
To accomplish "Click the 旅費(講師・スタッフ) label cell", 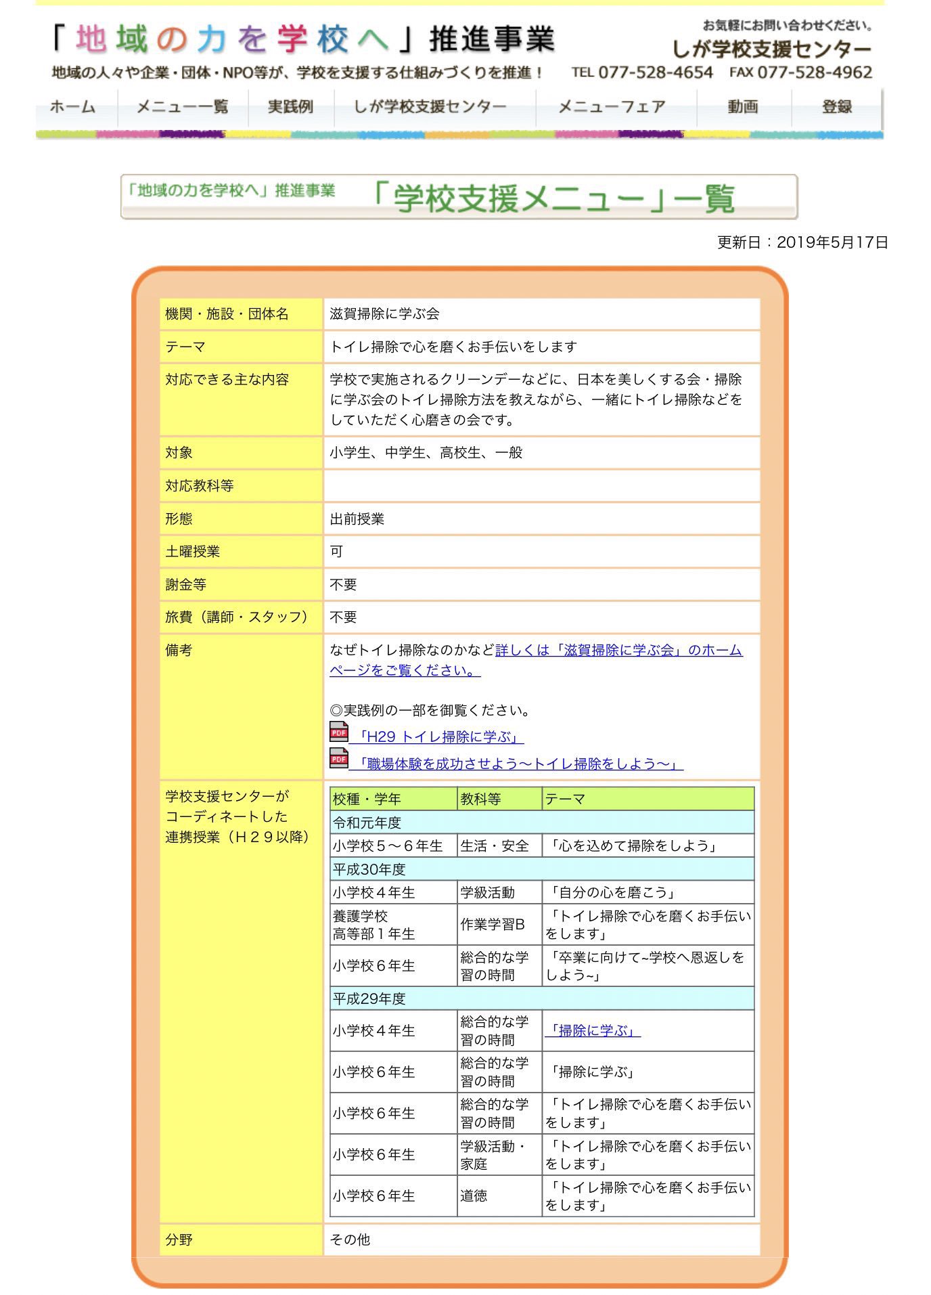I will coord(242,617).
